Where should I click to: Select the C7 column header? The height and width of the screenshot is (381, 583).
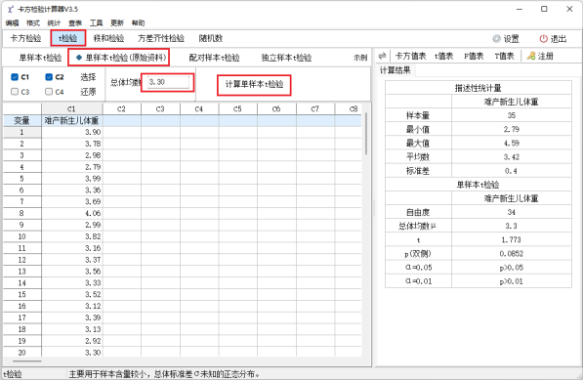pyautogui.click(x=314, y=109)
